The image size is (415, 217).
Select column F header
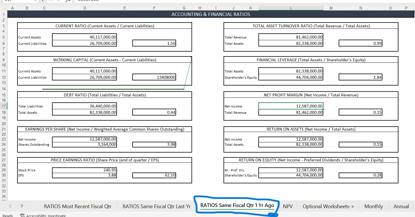click(154, 8)
